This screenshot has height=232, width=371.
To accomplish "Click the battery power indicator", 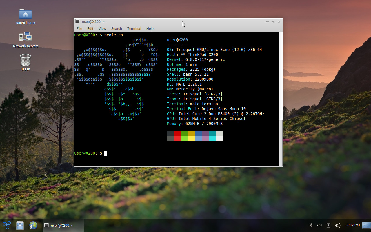I will [x=328, y=225].
